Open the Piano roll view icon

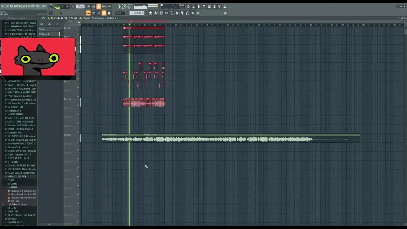(156, 13)
